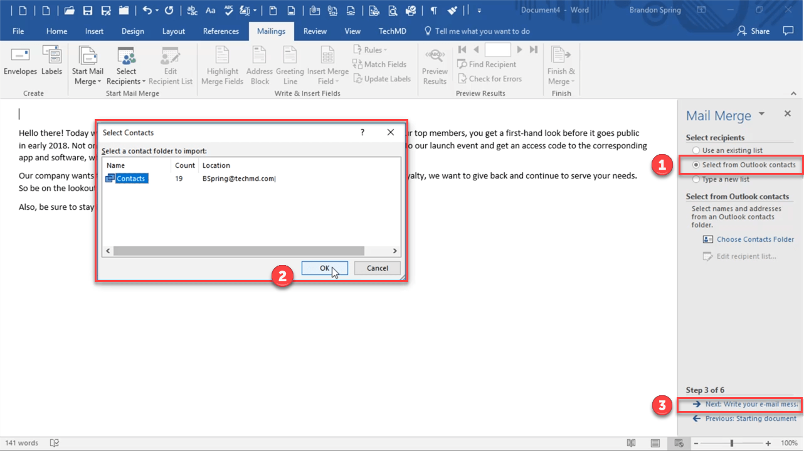Screen dimensions: 804x451
Task: Open a document via the folder icon
Action: (x=70, y=10)
